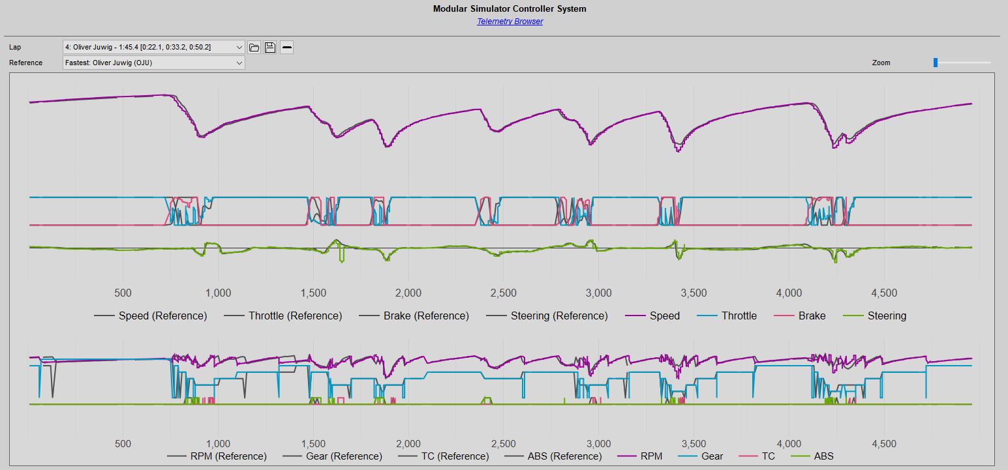Toggle Gear (Reference) series in legend
1008x470 pixels.
pos(333,456)
